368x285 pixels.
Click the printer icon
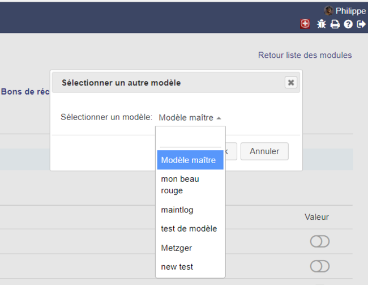335,24
